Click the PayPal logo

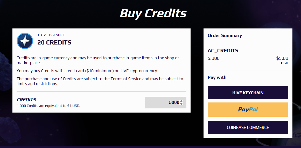[x=248, y=109]
